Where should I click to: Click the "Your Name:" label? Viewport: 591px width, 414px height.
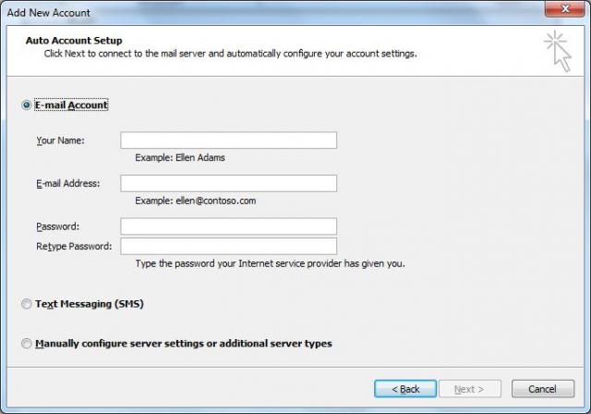(x=60, y=140)
